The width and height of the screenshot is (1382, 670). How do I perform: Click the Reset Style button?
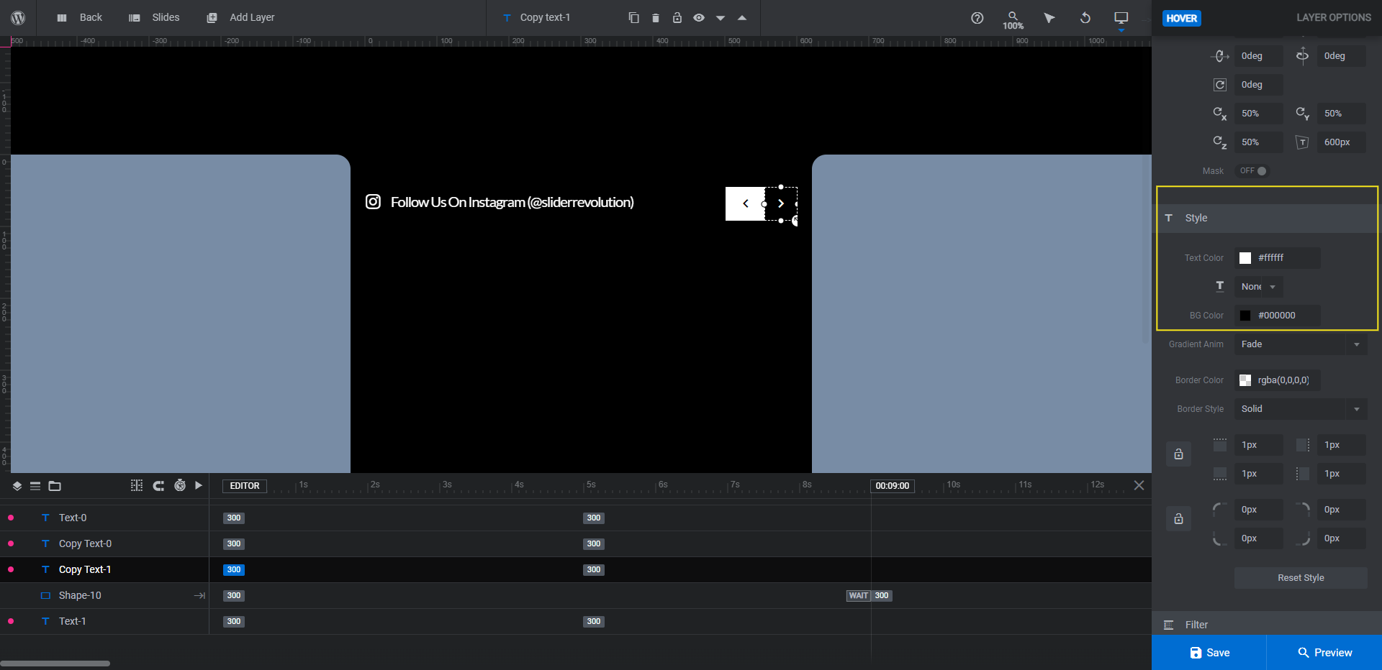coord(1301,578)
